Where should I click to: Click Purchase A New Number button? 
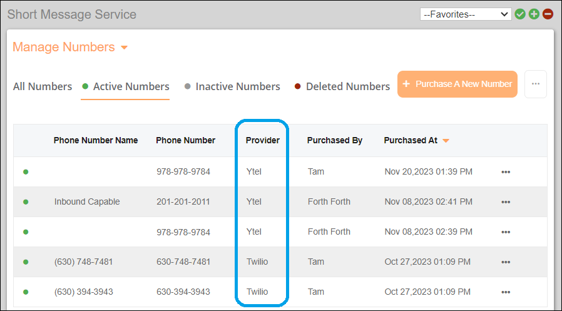[457, 84]
